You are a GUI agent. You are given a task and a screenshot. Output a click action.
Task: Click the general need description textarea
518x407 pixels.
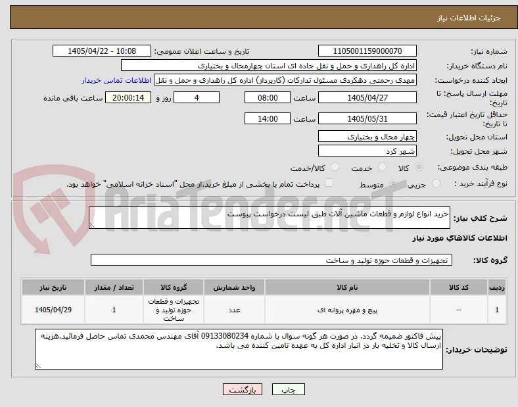270,218
